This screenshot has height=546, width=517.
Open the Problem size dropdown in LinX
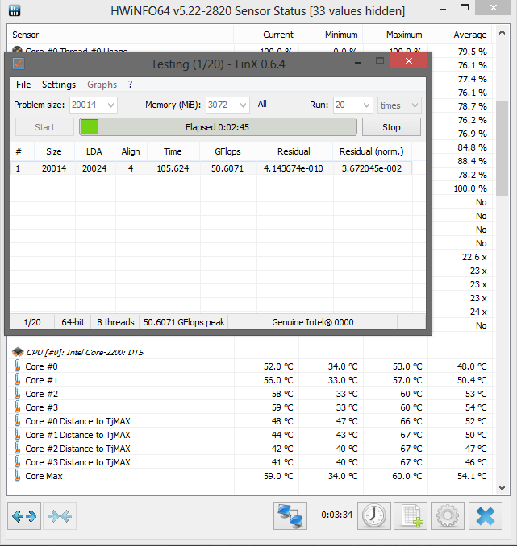click(x=93, y=105)
